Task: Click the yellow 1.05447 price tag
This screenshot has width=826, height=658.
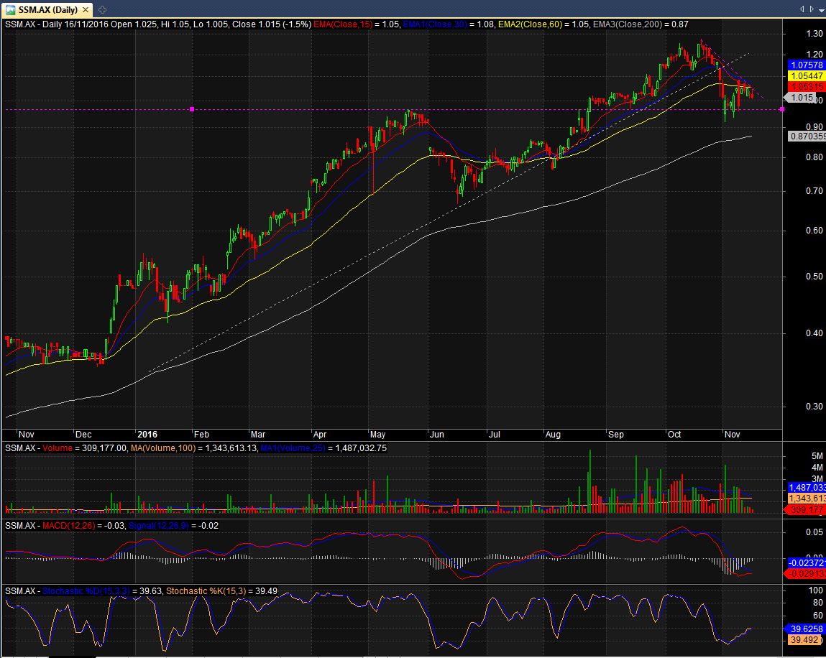Action: (807, 76)
